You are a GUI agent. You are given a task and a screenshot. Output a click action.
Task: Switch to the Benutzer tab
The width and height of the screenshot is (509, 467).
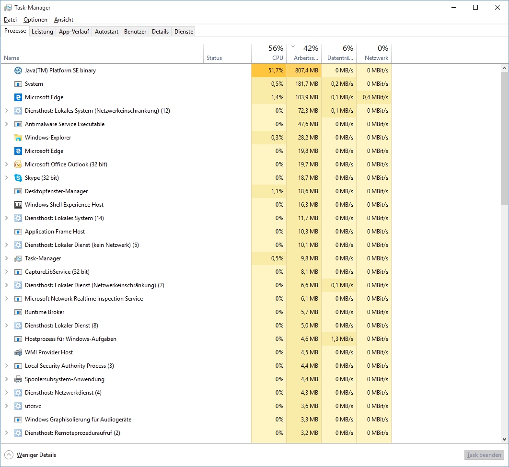(x=135, y=32)
